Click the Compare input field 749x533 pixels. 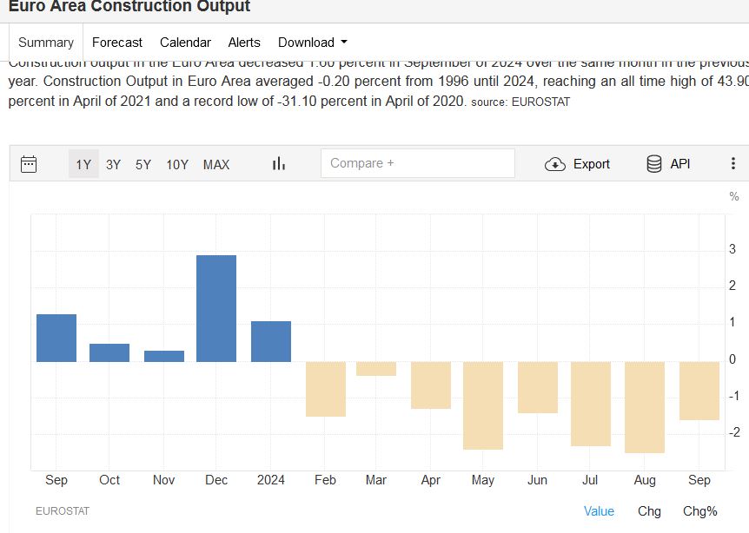point(417,163)
